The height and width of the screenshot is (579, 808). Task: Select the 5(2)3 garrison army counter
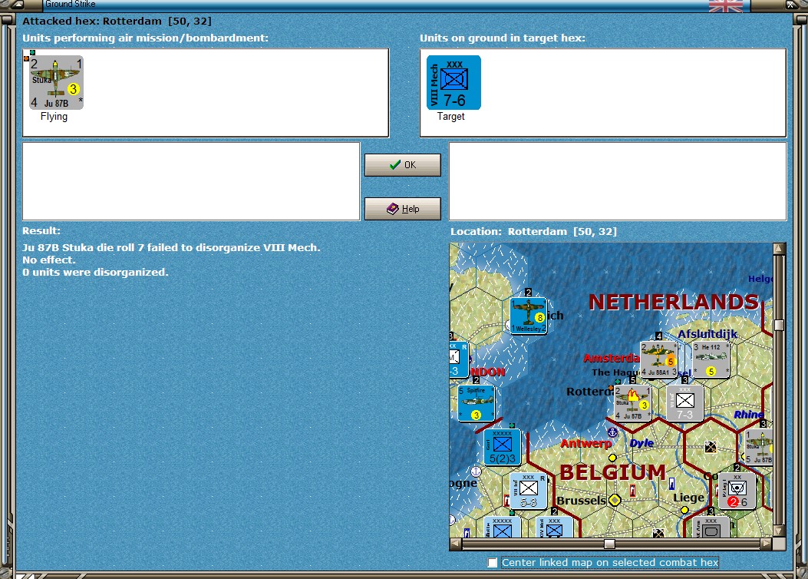tap(503, 447)
